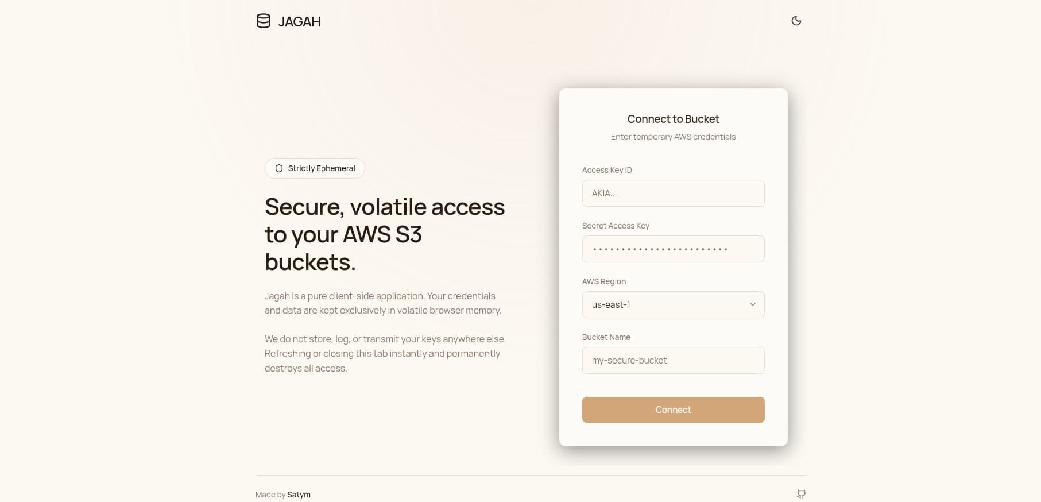This screenshot has width=1041, height=502.
Task: Click the JAGAH brand name text
Action: 299,22
